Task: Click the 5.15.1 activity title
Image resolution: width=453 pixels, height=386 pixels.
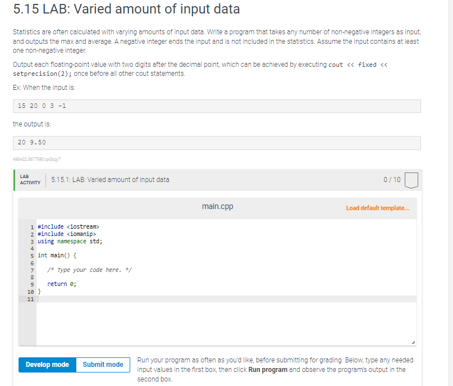Action: coord(109,180)
